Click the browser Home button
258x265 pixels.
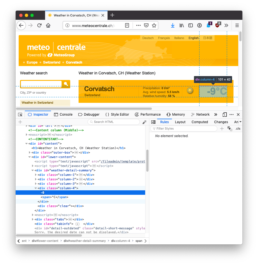pyautogui.click(x=48, y=25)
